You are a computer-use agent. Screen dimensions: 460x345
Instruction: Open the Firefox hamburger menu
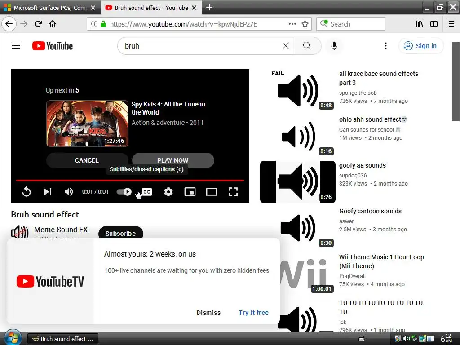pos(451,24)
